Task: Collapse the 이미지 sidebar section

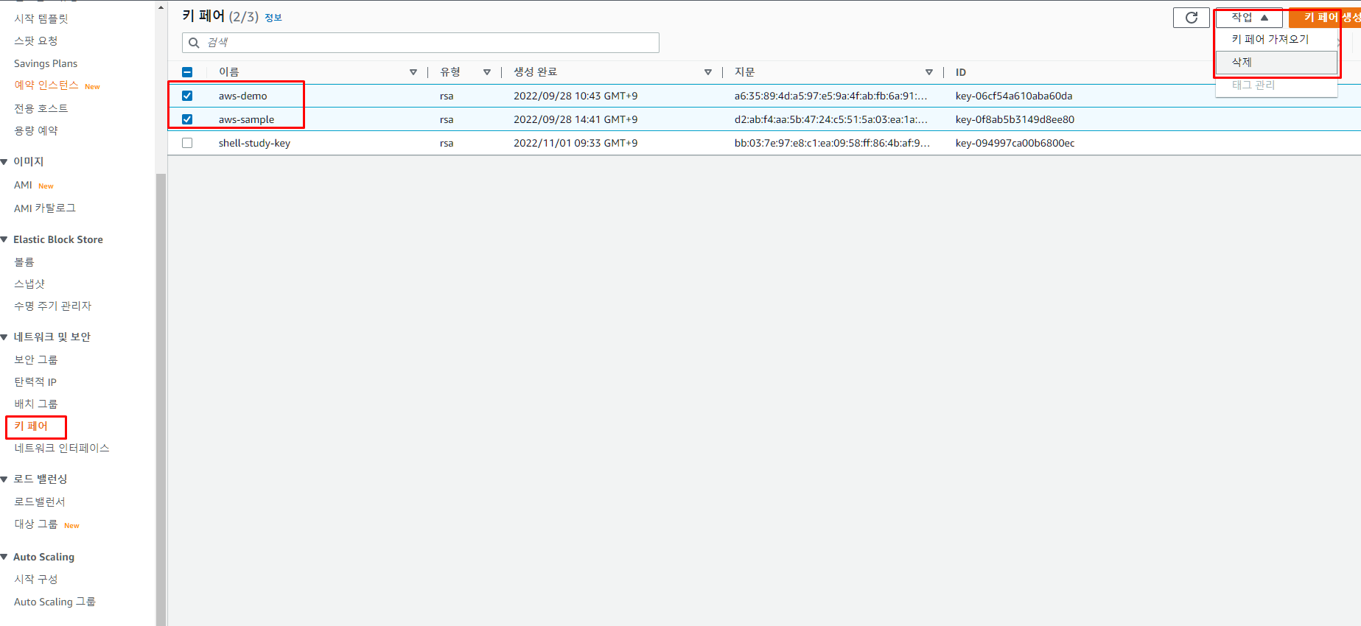Action: tap(4, 162)
